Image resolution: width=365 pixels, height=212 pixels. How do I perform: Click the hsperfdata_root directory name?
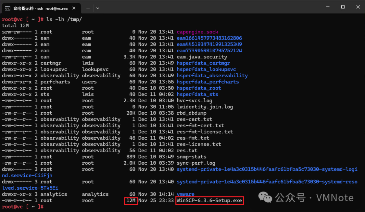pyautogui.click(x=199, y=88)
